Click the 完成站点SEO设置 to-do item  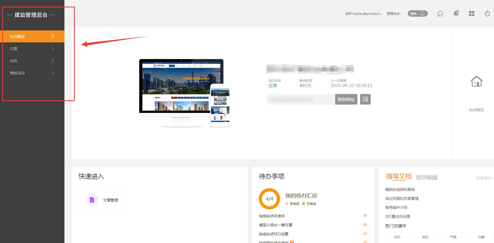click(x=274, y=234)
